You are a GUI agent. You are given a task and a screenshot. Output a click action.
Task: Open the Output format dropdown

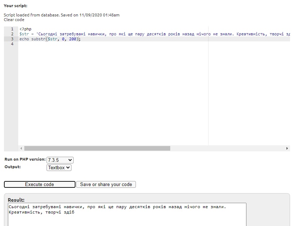click(x=59, y=167)
